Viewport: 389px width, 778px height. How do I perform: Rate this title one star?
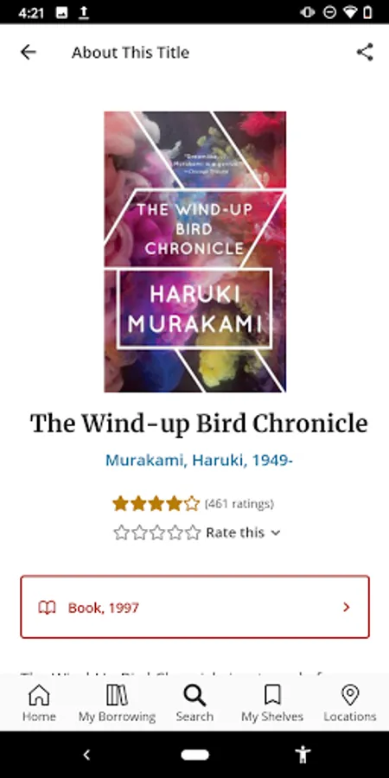pyautogui.click(x=121, y=532)
